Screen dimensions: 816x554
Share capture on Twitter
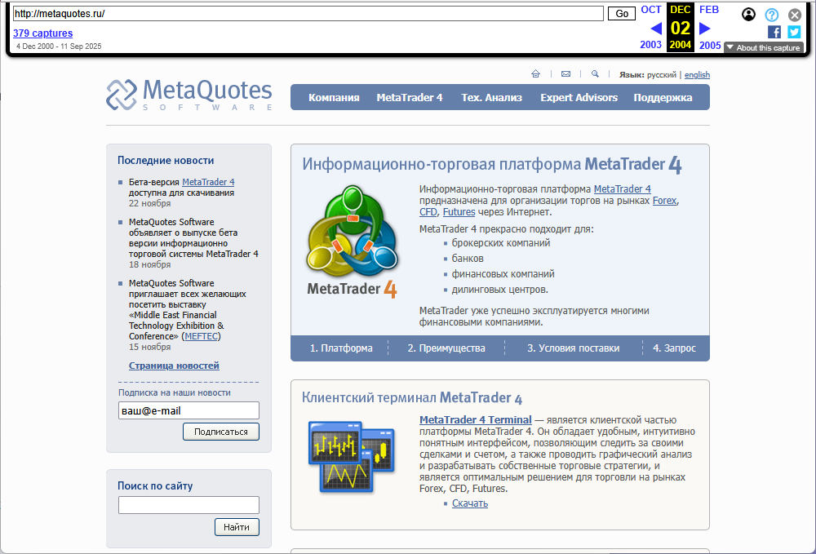794,33
